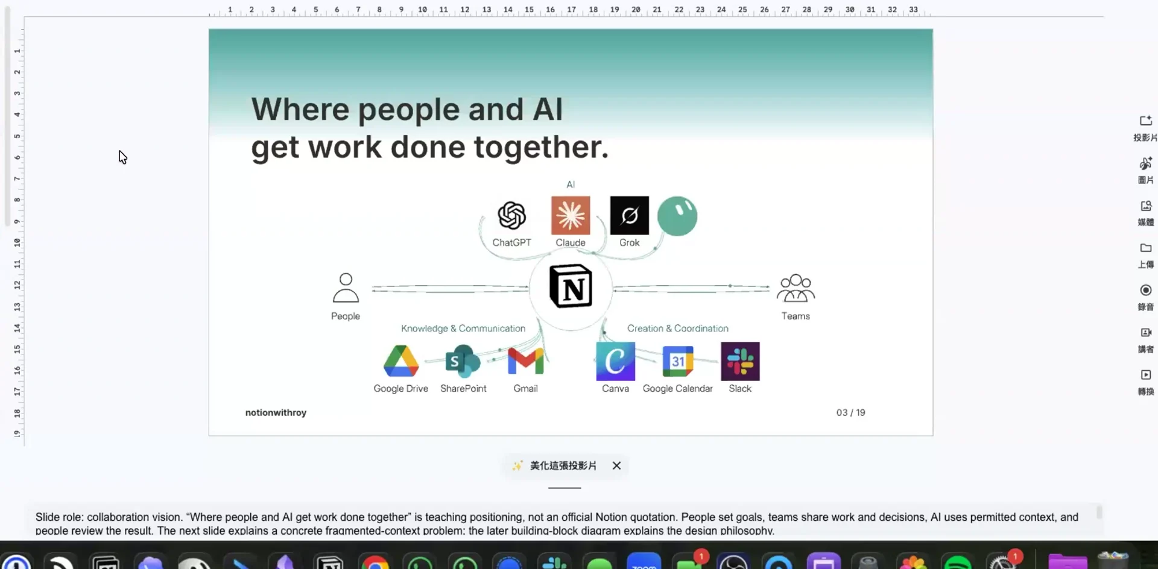1158x569 pixels.
Task: Select the People person icon
Action: (346, 288)
